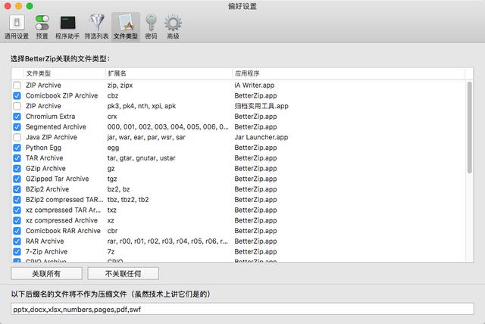
Task: Open the 高级 gear pane
Action: click(x=173, y=27)
